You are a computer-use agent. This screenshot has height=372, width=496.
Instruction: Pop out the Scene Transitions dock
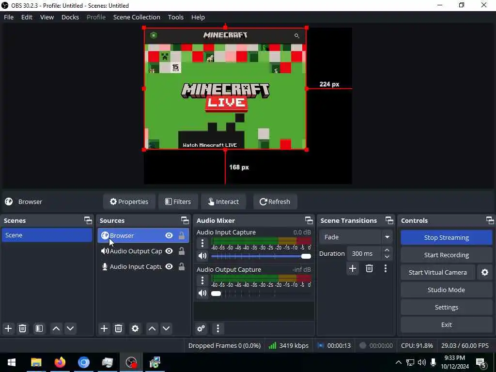(x=389, y=220)
